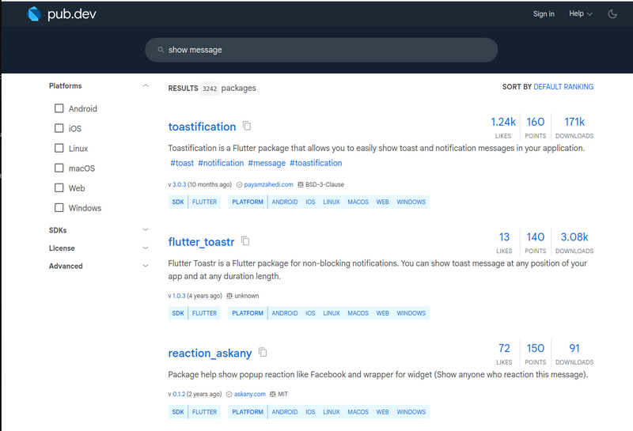Image resolution: width=633 pixels, height=431 pixels.
Task: Copy reaction_askany package name icon
Action: (x=263, y=352)
